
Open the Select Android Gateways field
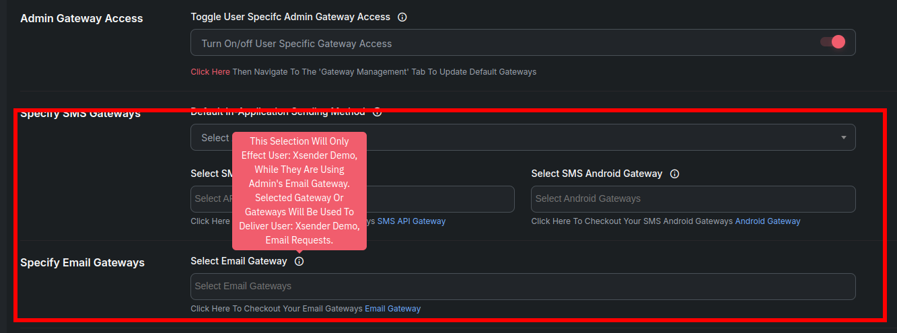pyautogui.click(x=693, y=198)
